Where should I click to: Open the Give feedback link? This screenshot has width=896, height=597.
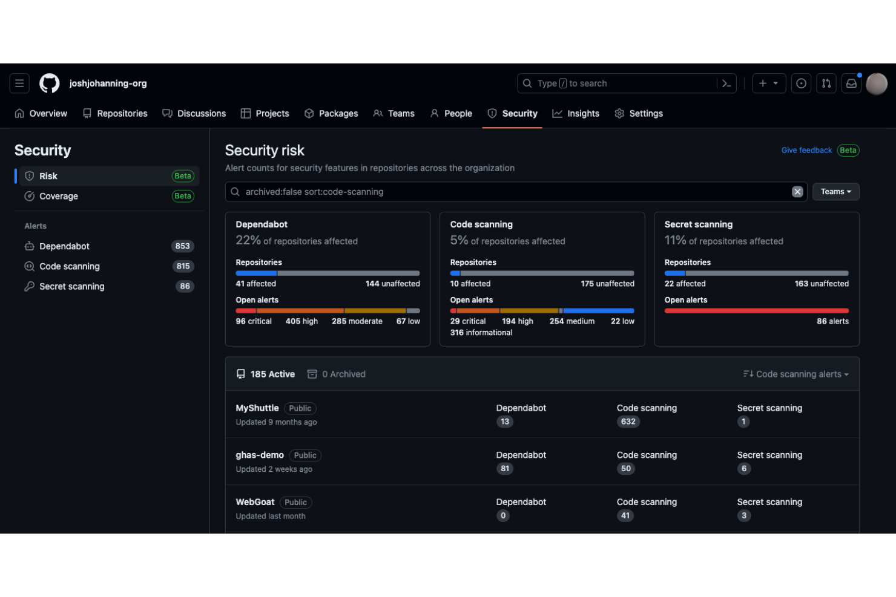(806, 150)
